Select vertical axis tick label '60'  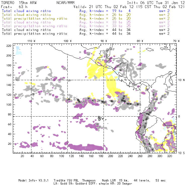(10, 124)
